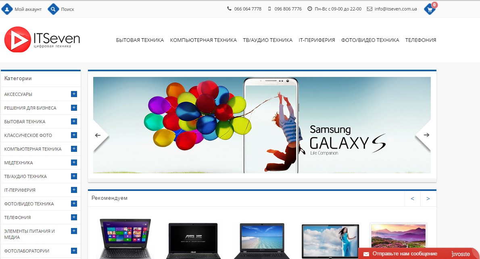Open ЭЛЕМЕНТЫ ПИТАНИЯ И МЕДИА link
This screenshot has width=480, height=259.
tap(29, 234)
